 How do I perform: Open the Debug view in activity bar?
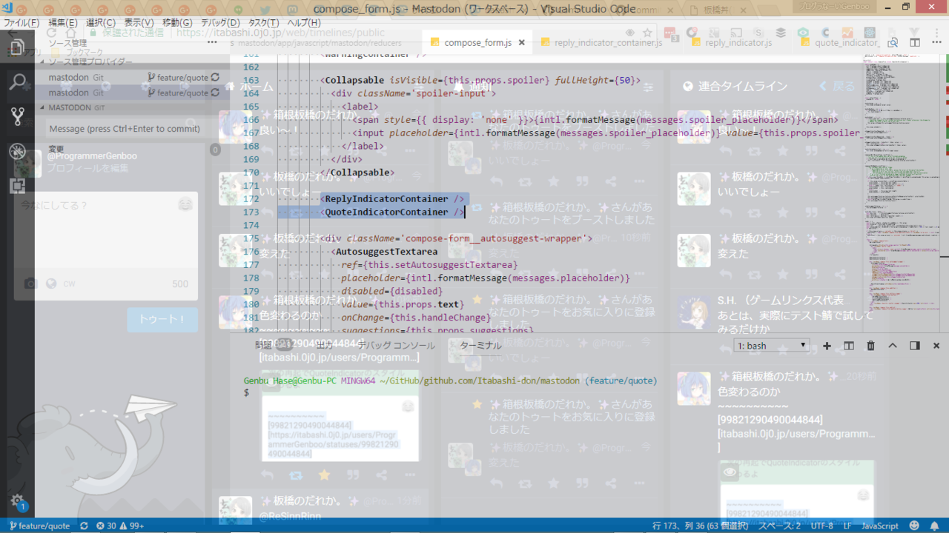tap(17, 151)
